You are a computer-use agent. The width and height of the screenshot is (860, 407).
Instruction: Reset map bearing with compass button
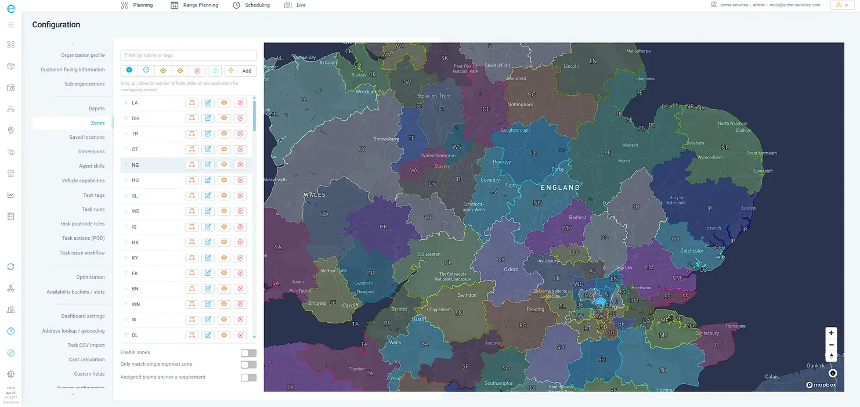[831, 356]
